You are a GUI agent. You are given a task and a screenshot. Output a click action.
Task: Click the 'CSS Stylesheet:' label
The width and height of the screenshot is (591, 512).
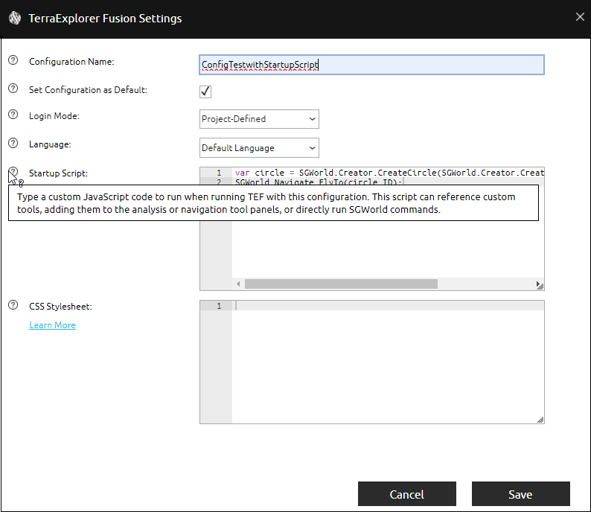(61, 307)
